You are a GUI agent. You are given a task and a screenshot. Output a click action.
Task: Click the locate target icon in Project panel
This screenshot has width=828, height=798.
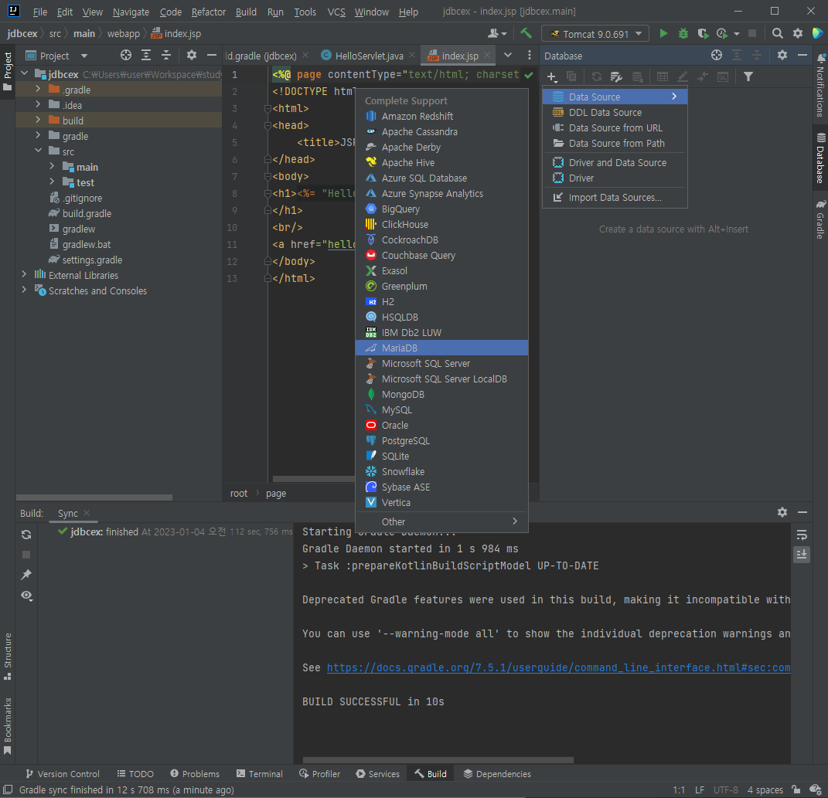(x=126, y=55)
